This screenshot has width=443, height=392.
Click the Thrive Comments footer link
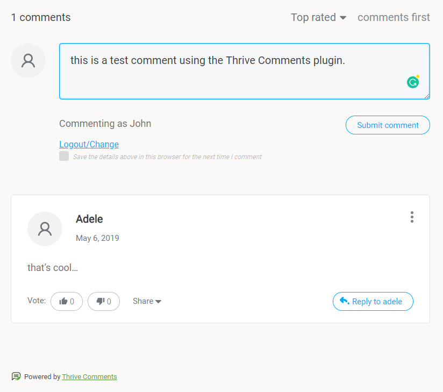89,376
